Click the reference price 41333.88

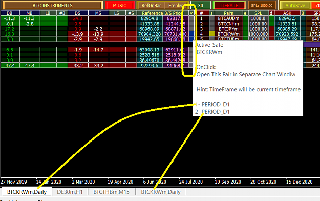[150, 24]
